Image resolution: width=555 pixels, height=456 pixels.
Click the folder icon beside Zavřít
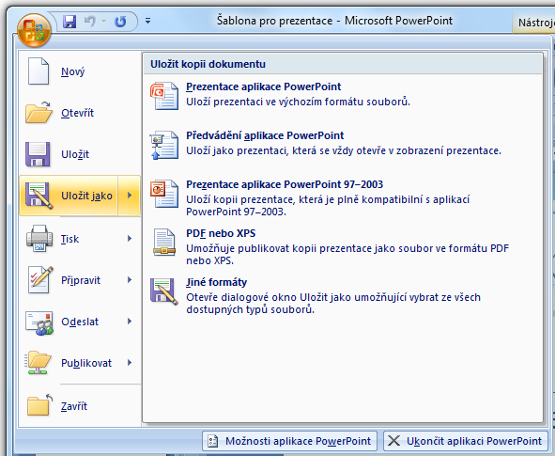point(39,404)
